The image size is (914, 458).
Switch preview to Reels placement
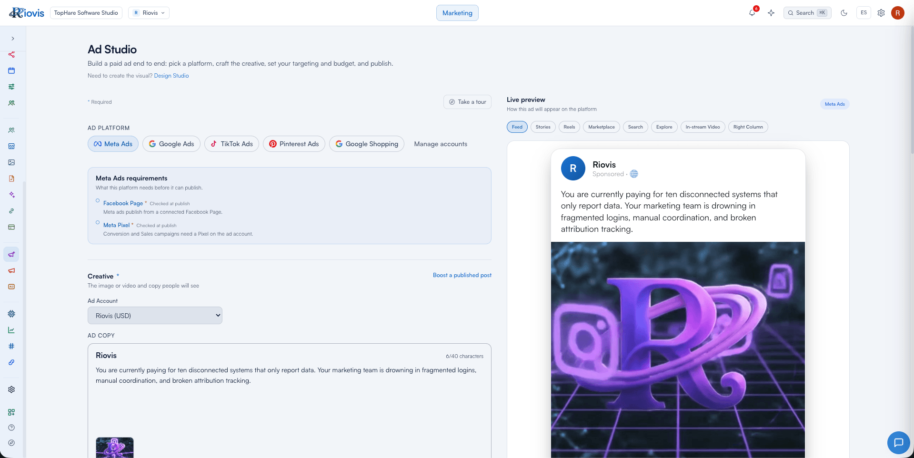[569, 127]
